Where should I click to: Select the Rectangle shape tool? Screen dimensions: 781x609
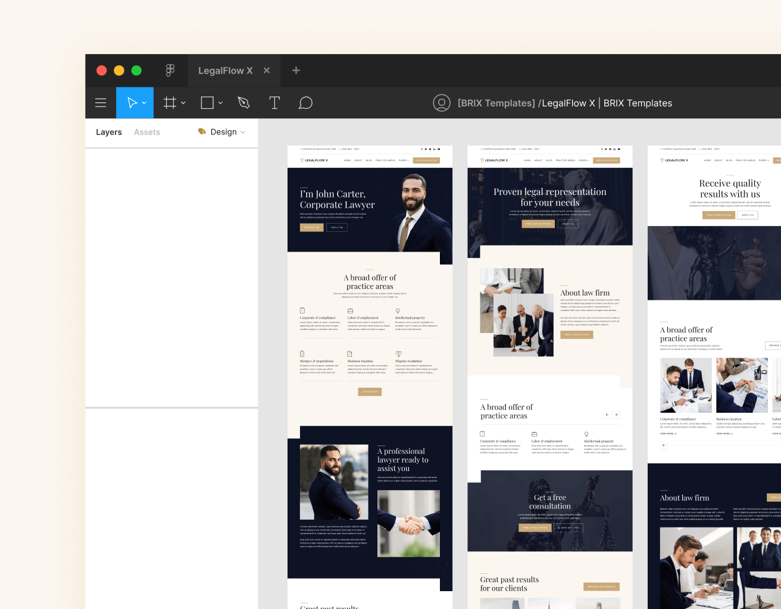pyautogui.click(x=207, y=102)
